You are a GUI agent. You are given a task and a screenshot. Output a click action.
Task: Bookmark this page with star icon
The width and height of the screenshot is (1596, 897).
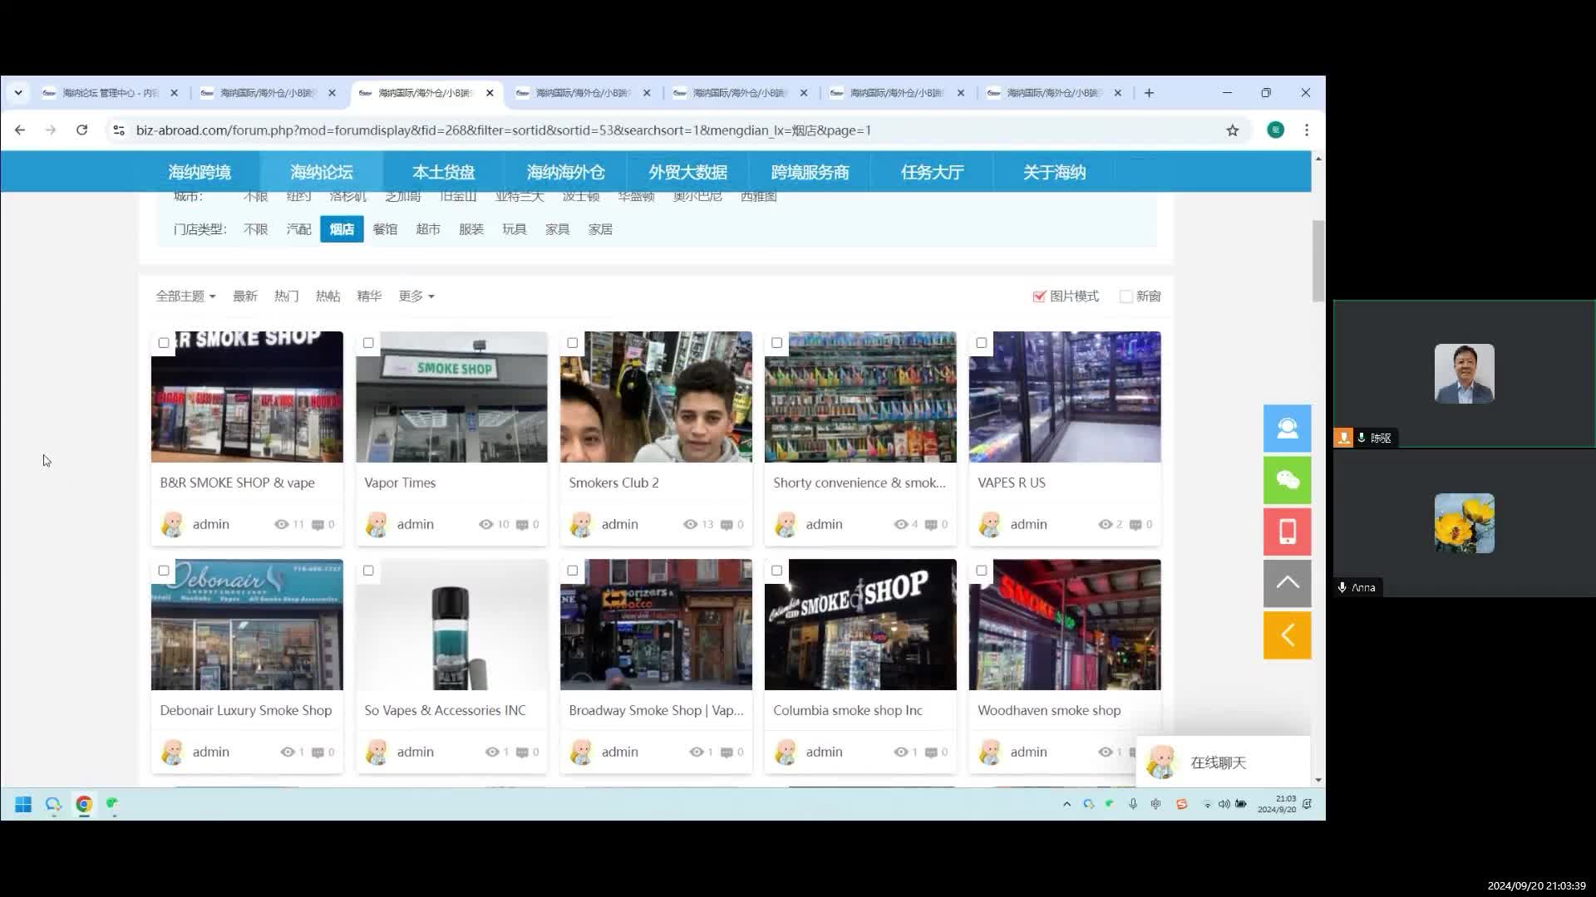tap(1232, 130)
